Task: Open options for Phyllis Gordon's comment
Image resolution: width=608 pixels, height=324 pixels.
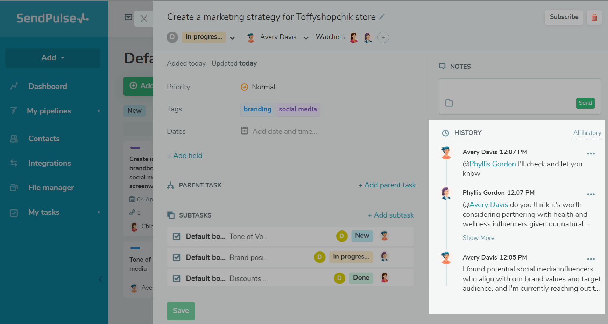Action: point(591,194)
